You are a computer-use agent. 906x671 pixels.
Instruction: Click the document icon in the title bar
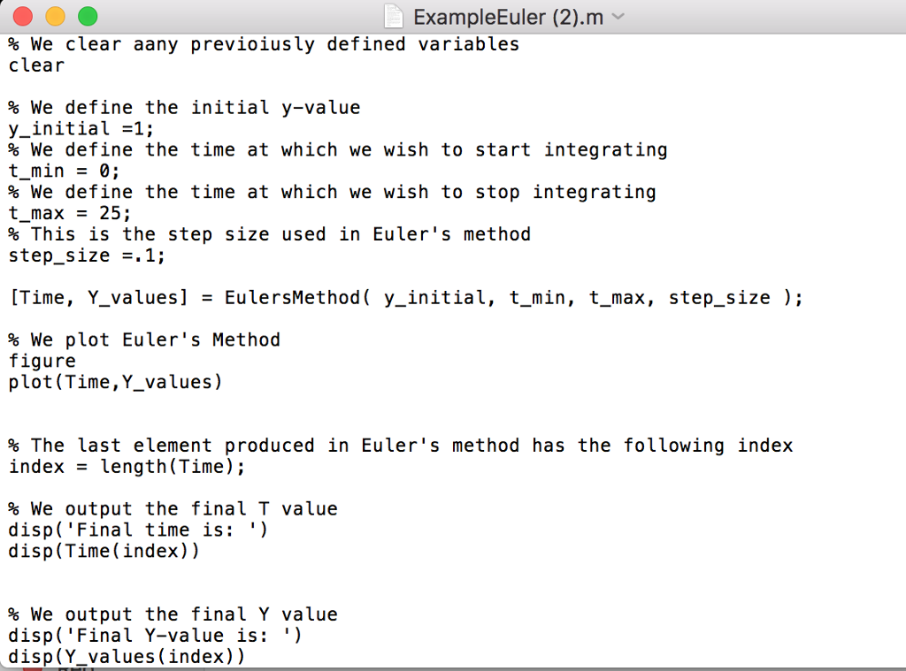tap(393, 16)
